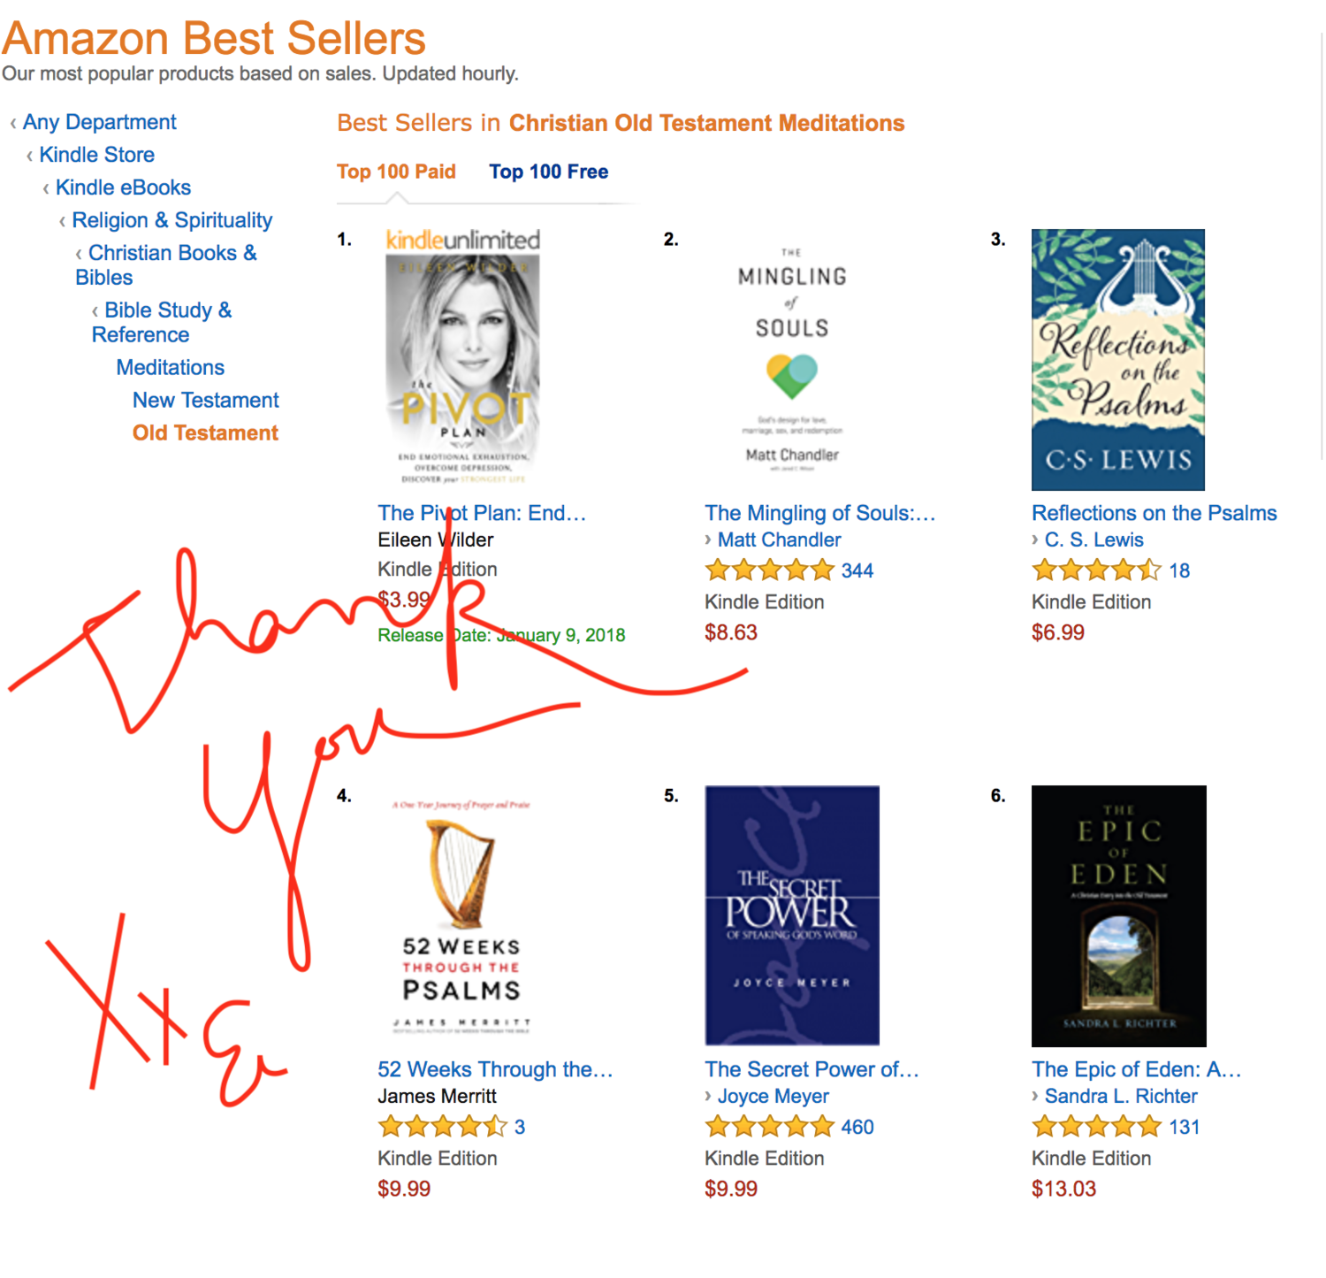Open C. S. Lewis author page

click(1094, 540)
